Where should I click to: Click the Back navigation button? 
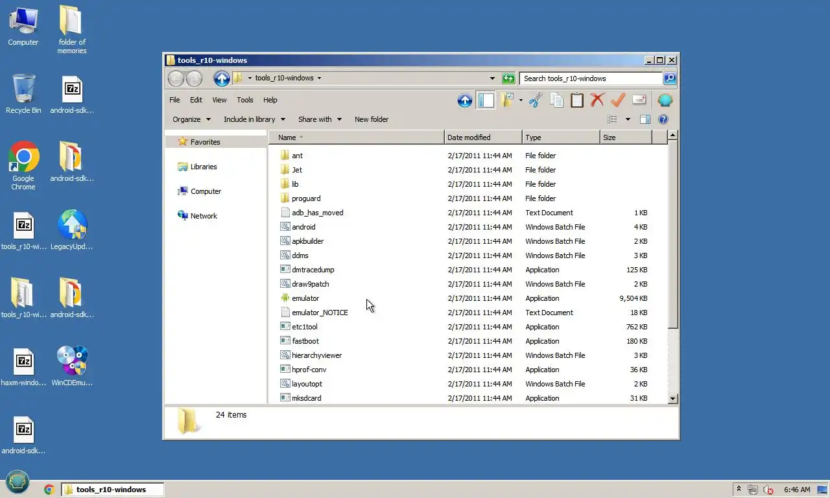(x=176, y=78)
